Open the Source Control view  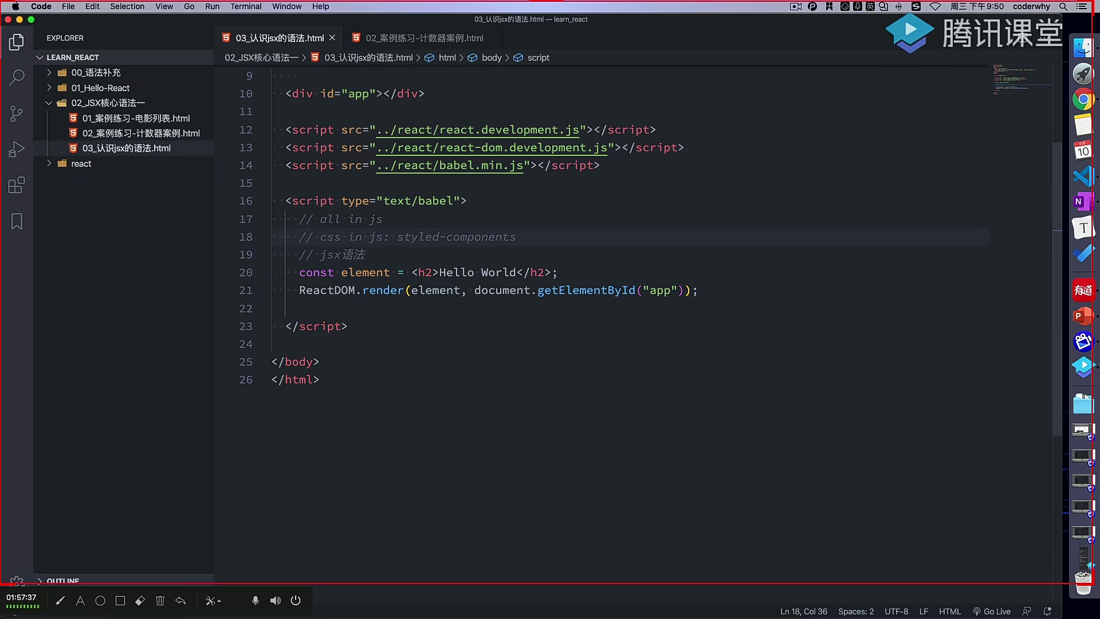tap(17, 113)
